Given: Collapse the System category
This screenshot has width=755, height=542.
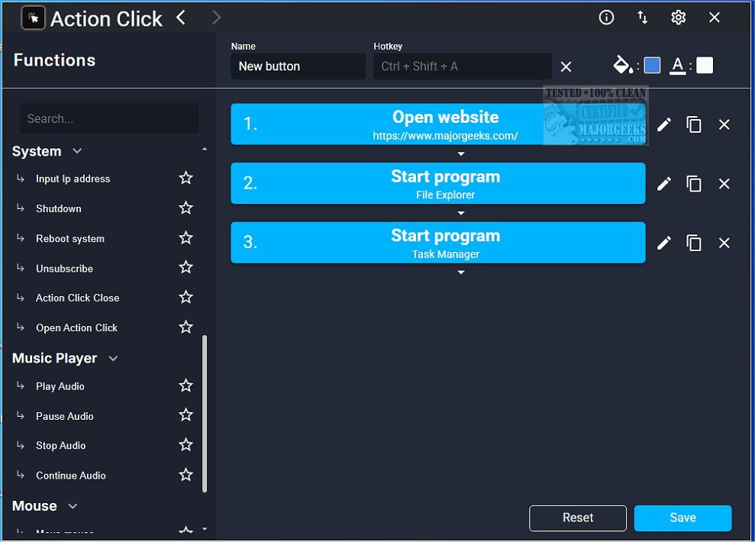Looking at the screenshot, I should pos(77,151).
